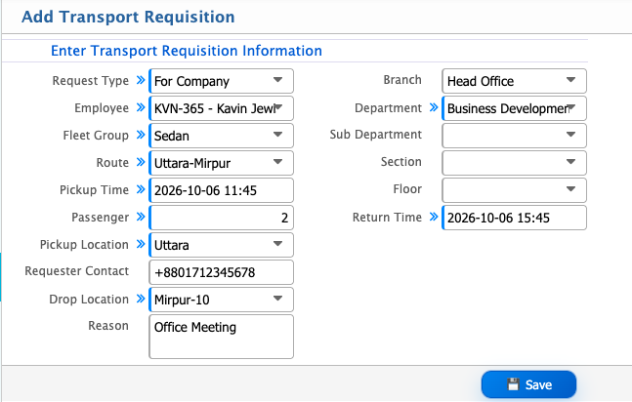Click the floppy disk icon in Save
This screenshot has width=632, height=402.
[513, 384]
